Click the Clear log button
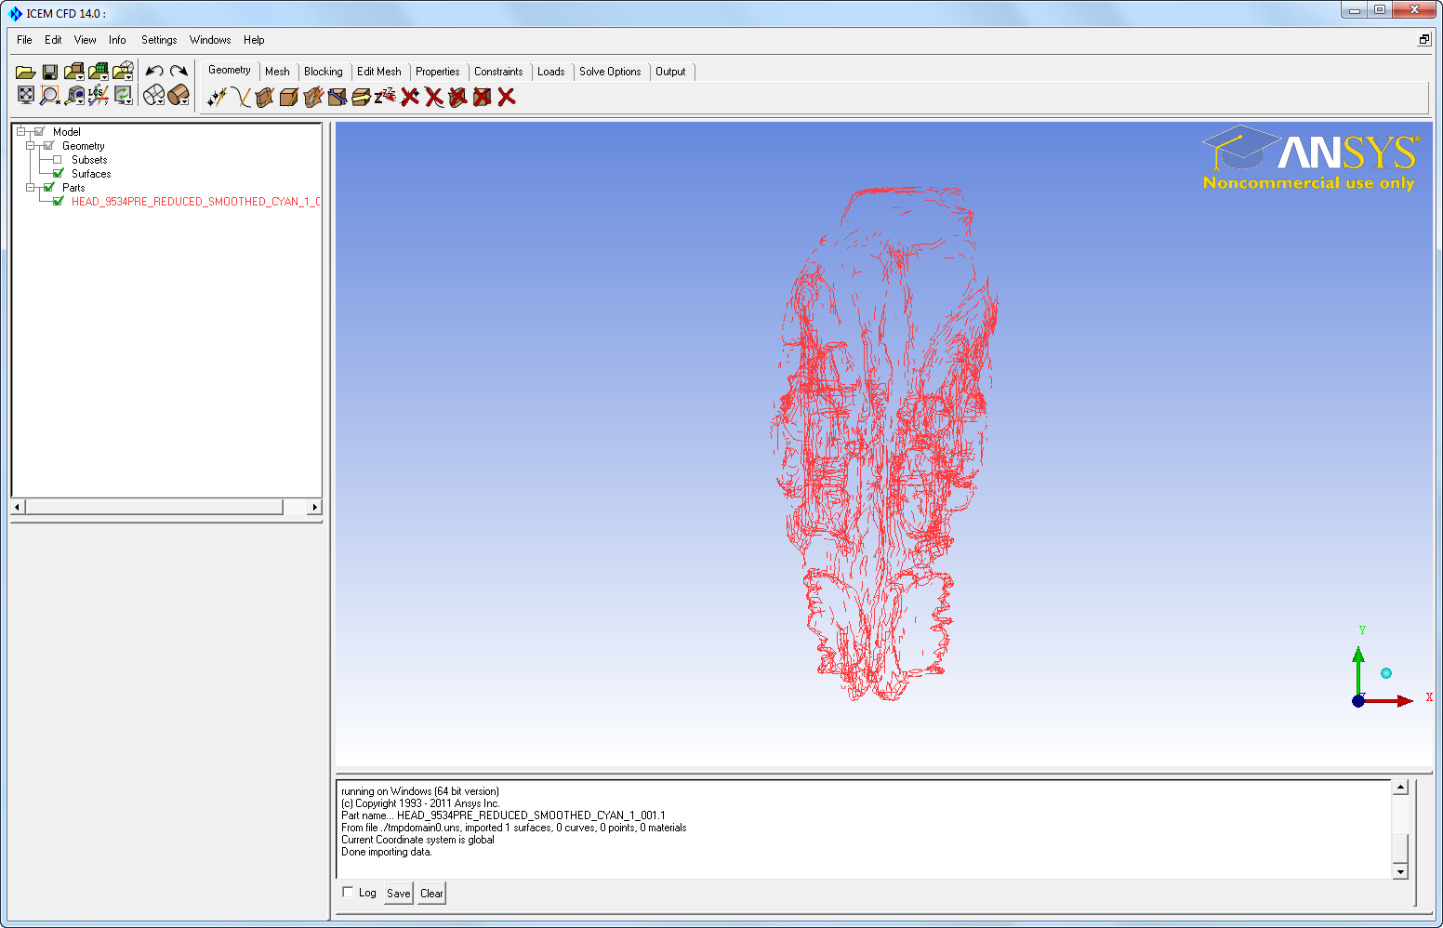The width and height of the screenshot is (1443, 928). (431, 894)
